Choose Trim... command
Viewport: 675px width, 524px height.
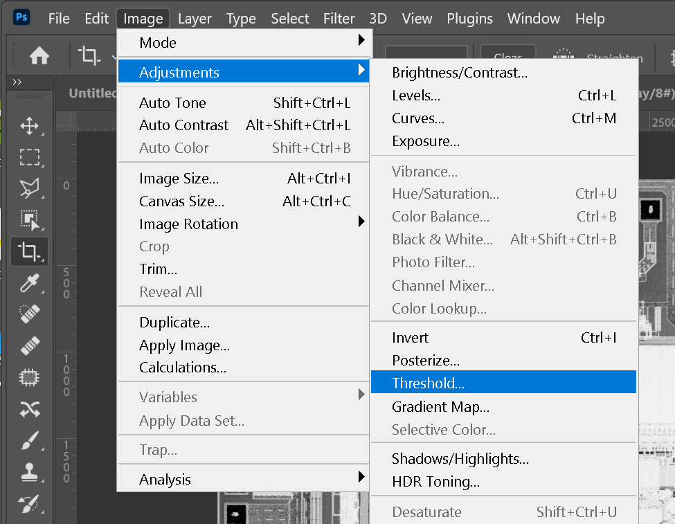pyautogui.click(x=244, y=269)
